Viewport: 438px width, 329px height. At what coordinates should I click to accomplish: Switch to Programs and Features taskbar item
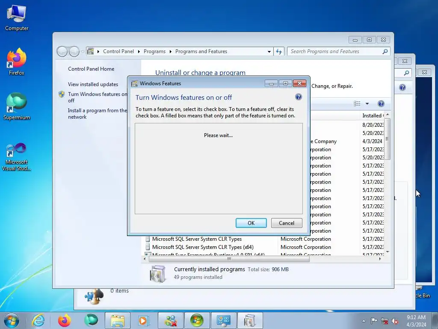click(250, 320)
